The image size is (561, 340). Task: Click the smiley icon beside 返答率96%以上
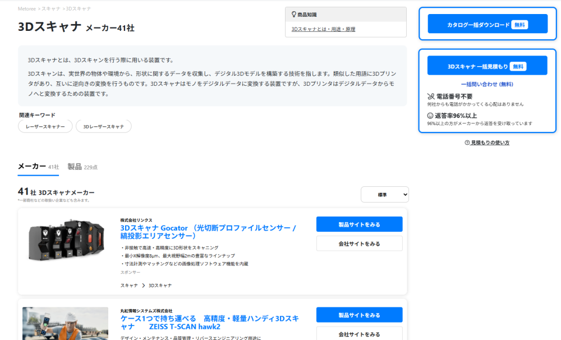pos(430,116)
